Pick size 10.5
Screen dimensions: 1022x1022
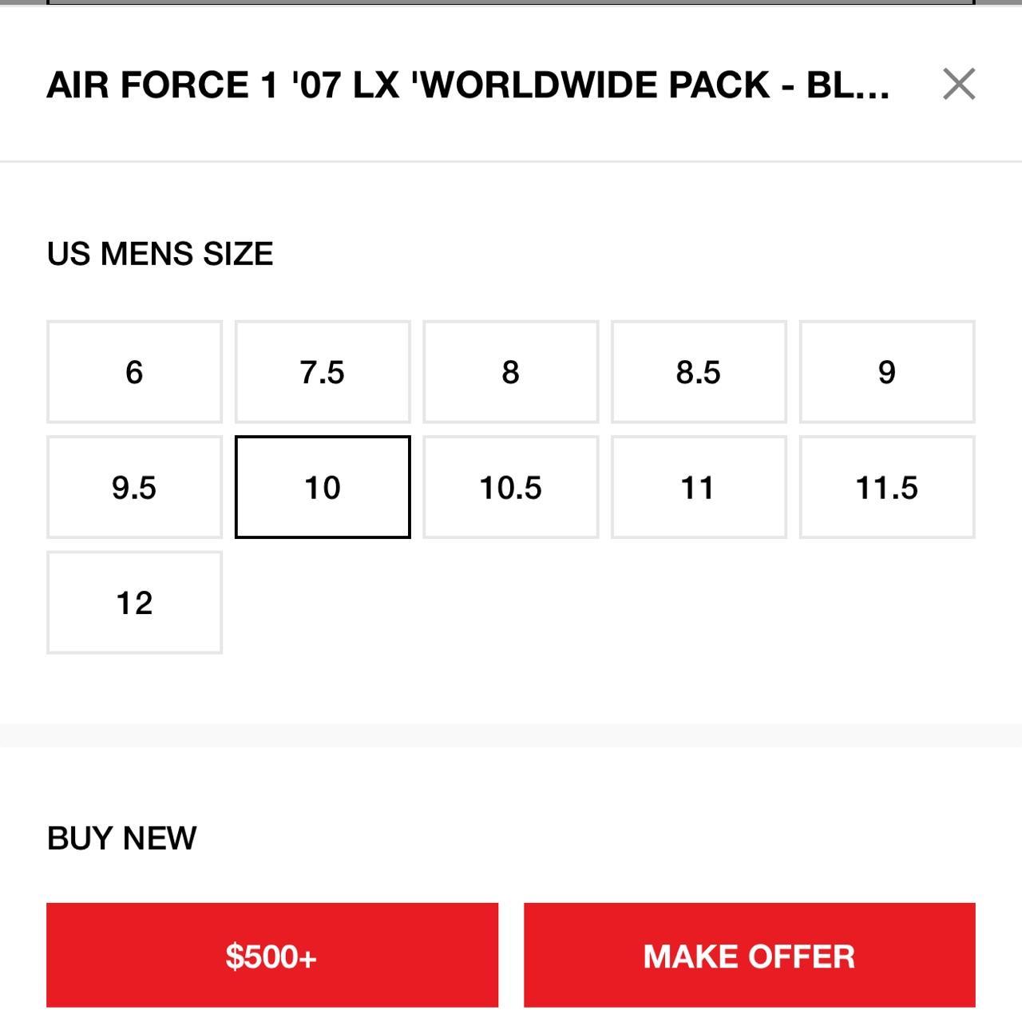tap(511, 487)
